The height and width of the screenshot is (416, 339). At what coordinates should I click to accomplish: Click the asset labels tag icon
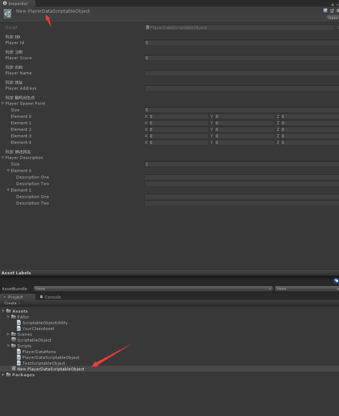336,281
